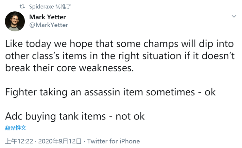Open Spideraxe's profile from retweet notice
This screenshot has width=242, height=148.
41,7
